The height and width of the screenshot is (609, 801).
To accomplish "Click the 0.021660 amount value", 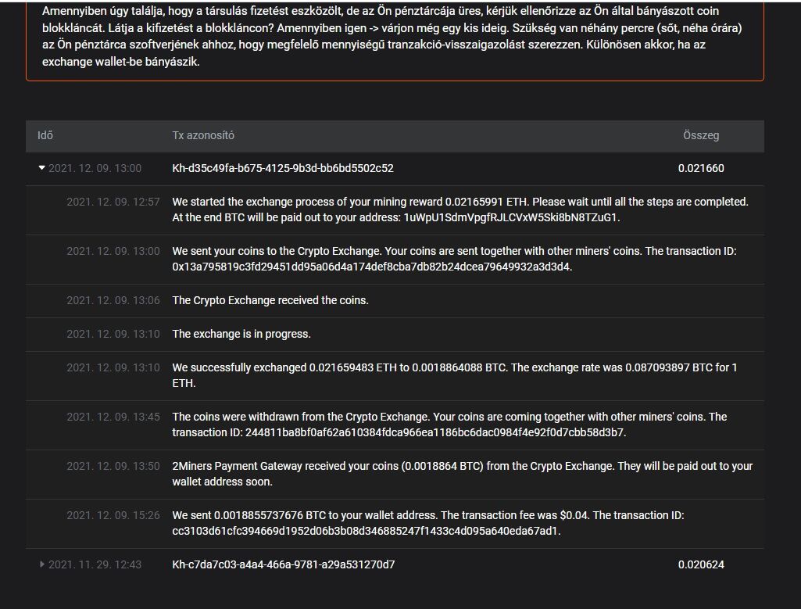I will (x=701, y=168).
